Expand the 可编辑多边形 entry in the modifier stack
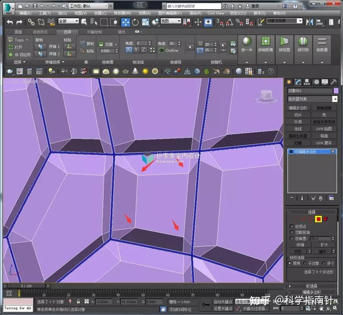 [290, 151]
